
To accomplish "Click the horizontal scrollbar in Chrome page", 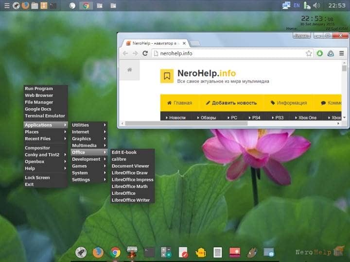I will [186, 123].
